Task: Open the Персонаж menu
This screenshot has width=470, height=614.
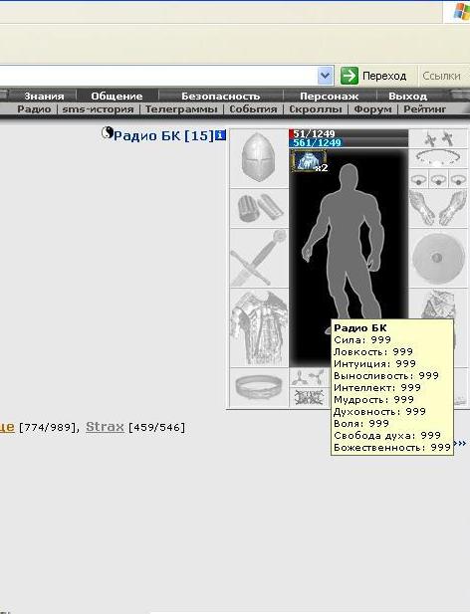Action: coord(329,96)
